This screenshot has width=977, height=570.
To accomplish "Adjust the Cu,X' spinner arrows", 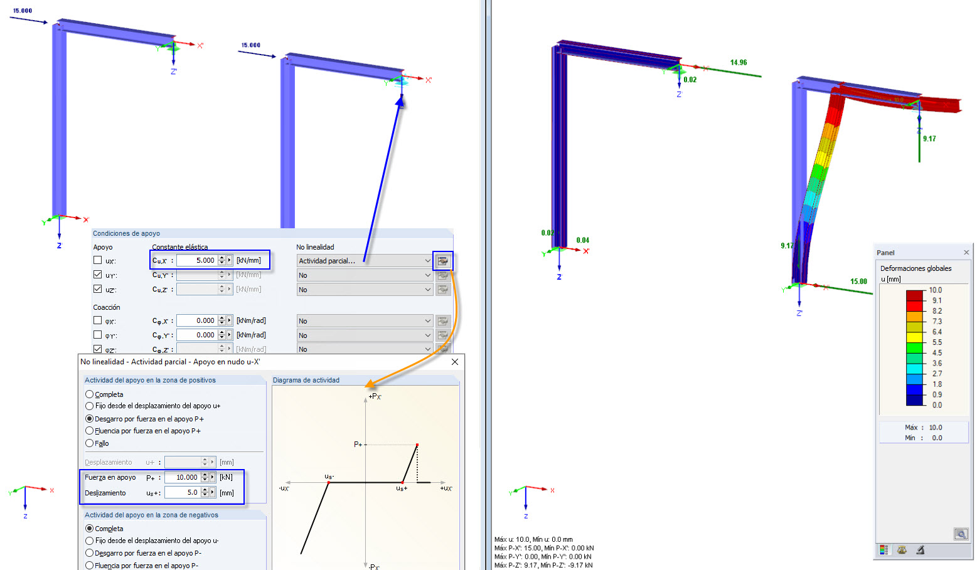I will (x=222, y=260).
